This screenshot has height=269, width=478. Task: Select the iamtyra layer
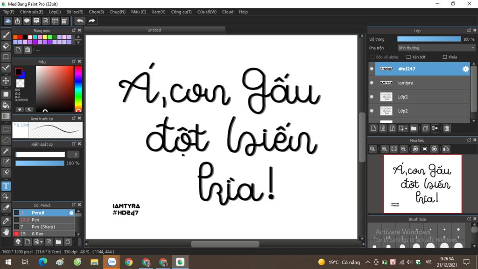(x=419, y=83)
